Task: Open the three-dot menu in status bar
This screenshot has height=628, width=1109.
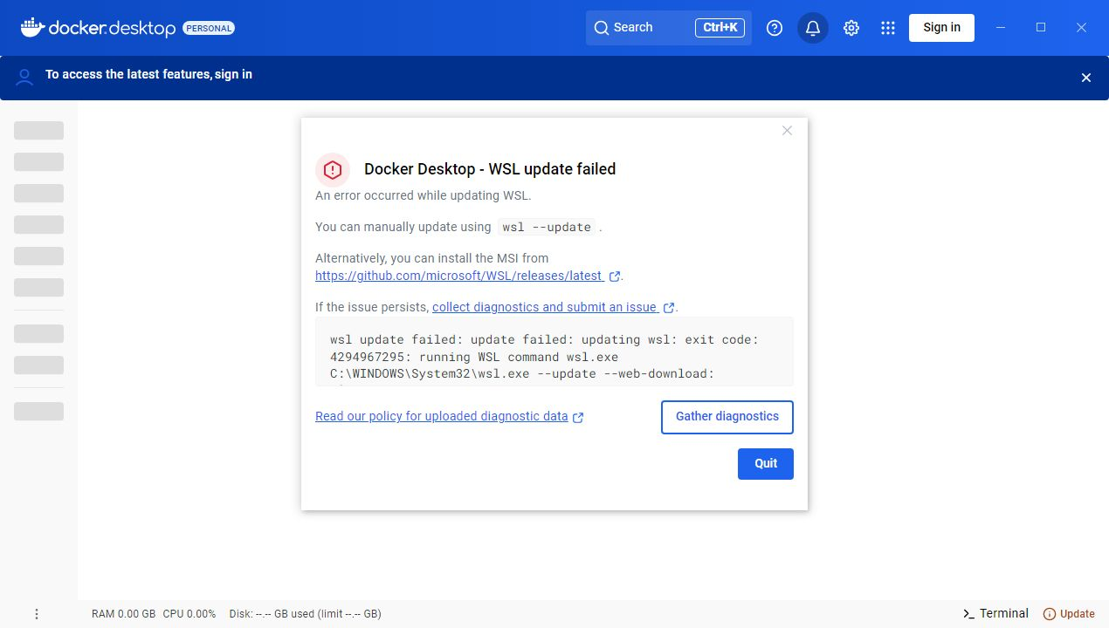Action: pyautogui.click(x=37, y=614)
